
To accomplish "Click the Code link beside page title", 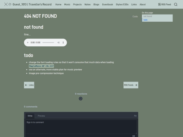I will (x=135, y=17).
